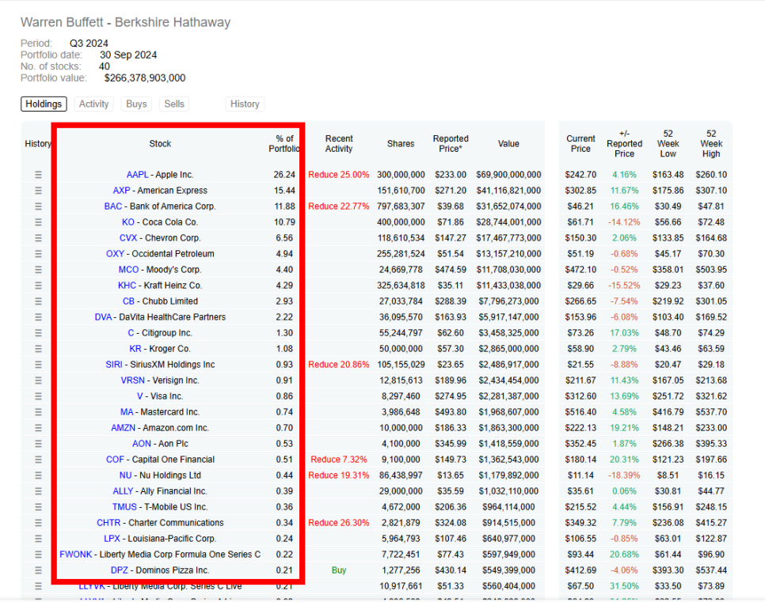
Task: Open history icon for Visa row
Action: click(x=38, y=396)
